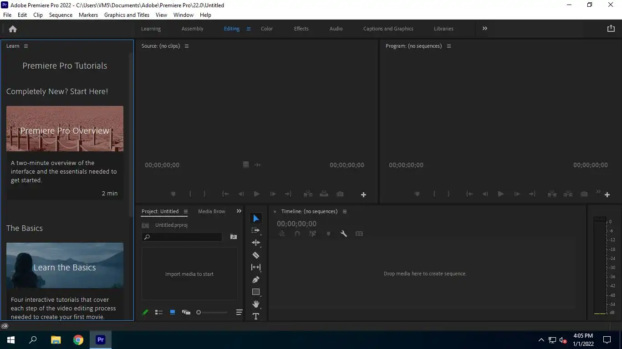Select the Selection tool arrow

click(x=256, y=219)
